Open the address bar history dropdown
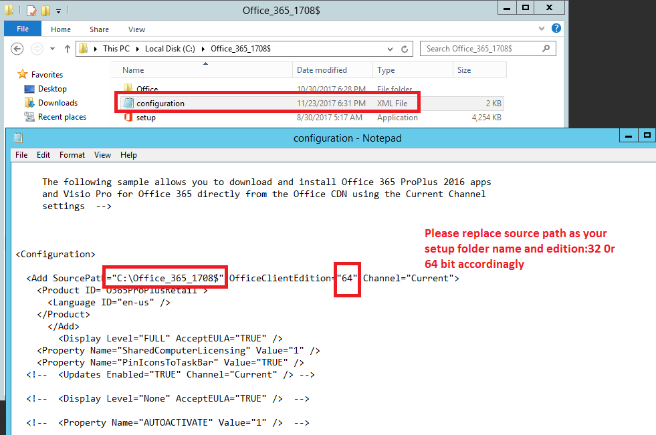Screen dimensions: 656x435 (390, 49)
